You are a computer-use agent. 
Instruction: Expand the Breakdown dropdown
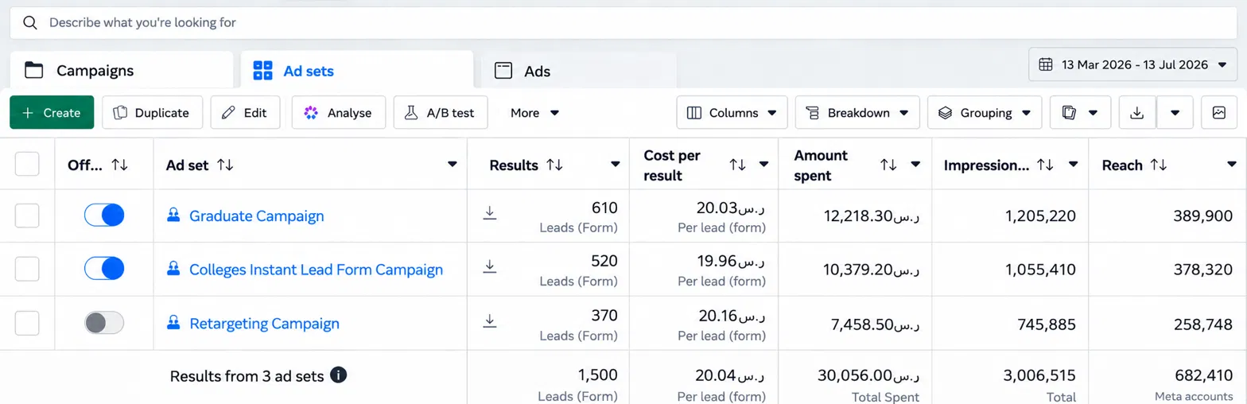857,113
